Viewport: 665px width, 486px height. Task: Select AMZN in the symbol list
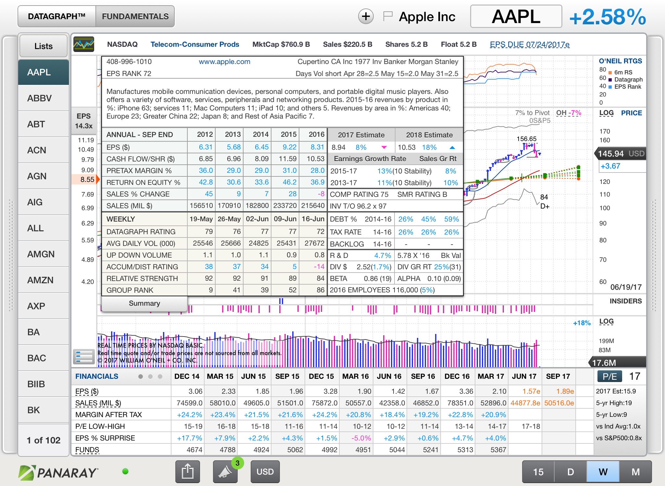coord(40,280)
